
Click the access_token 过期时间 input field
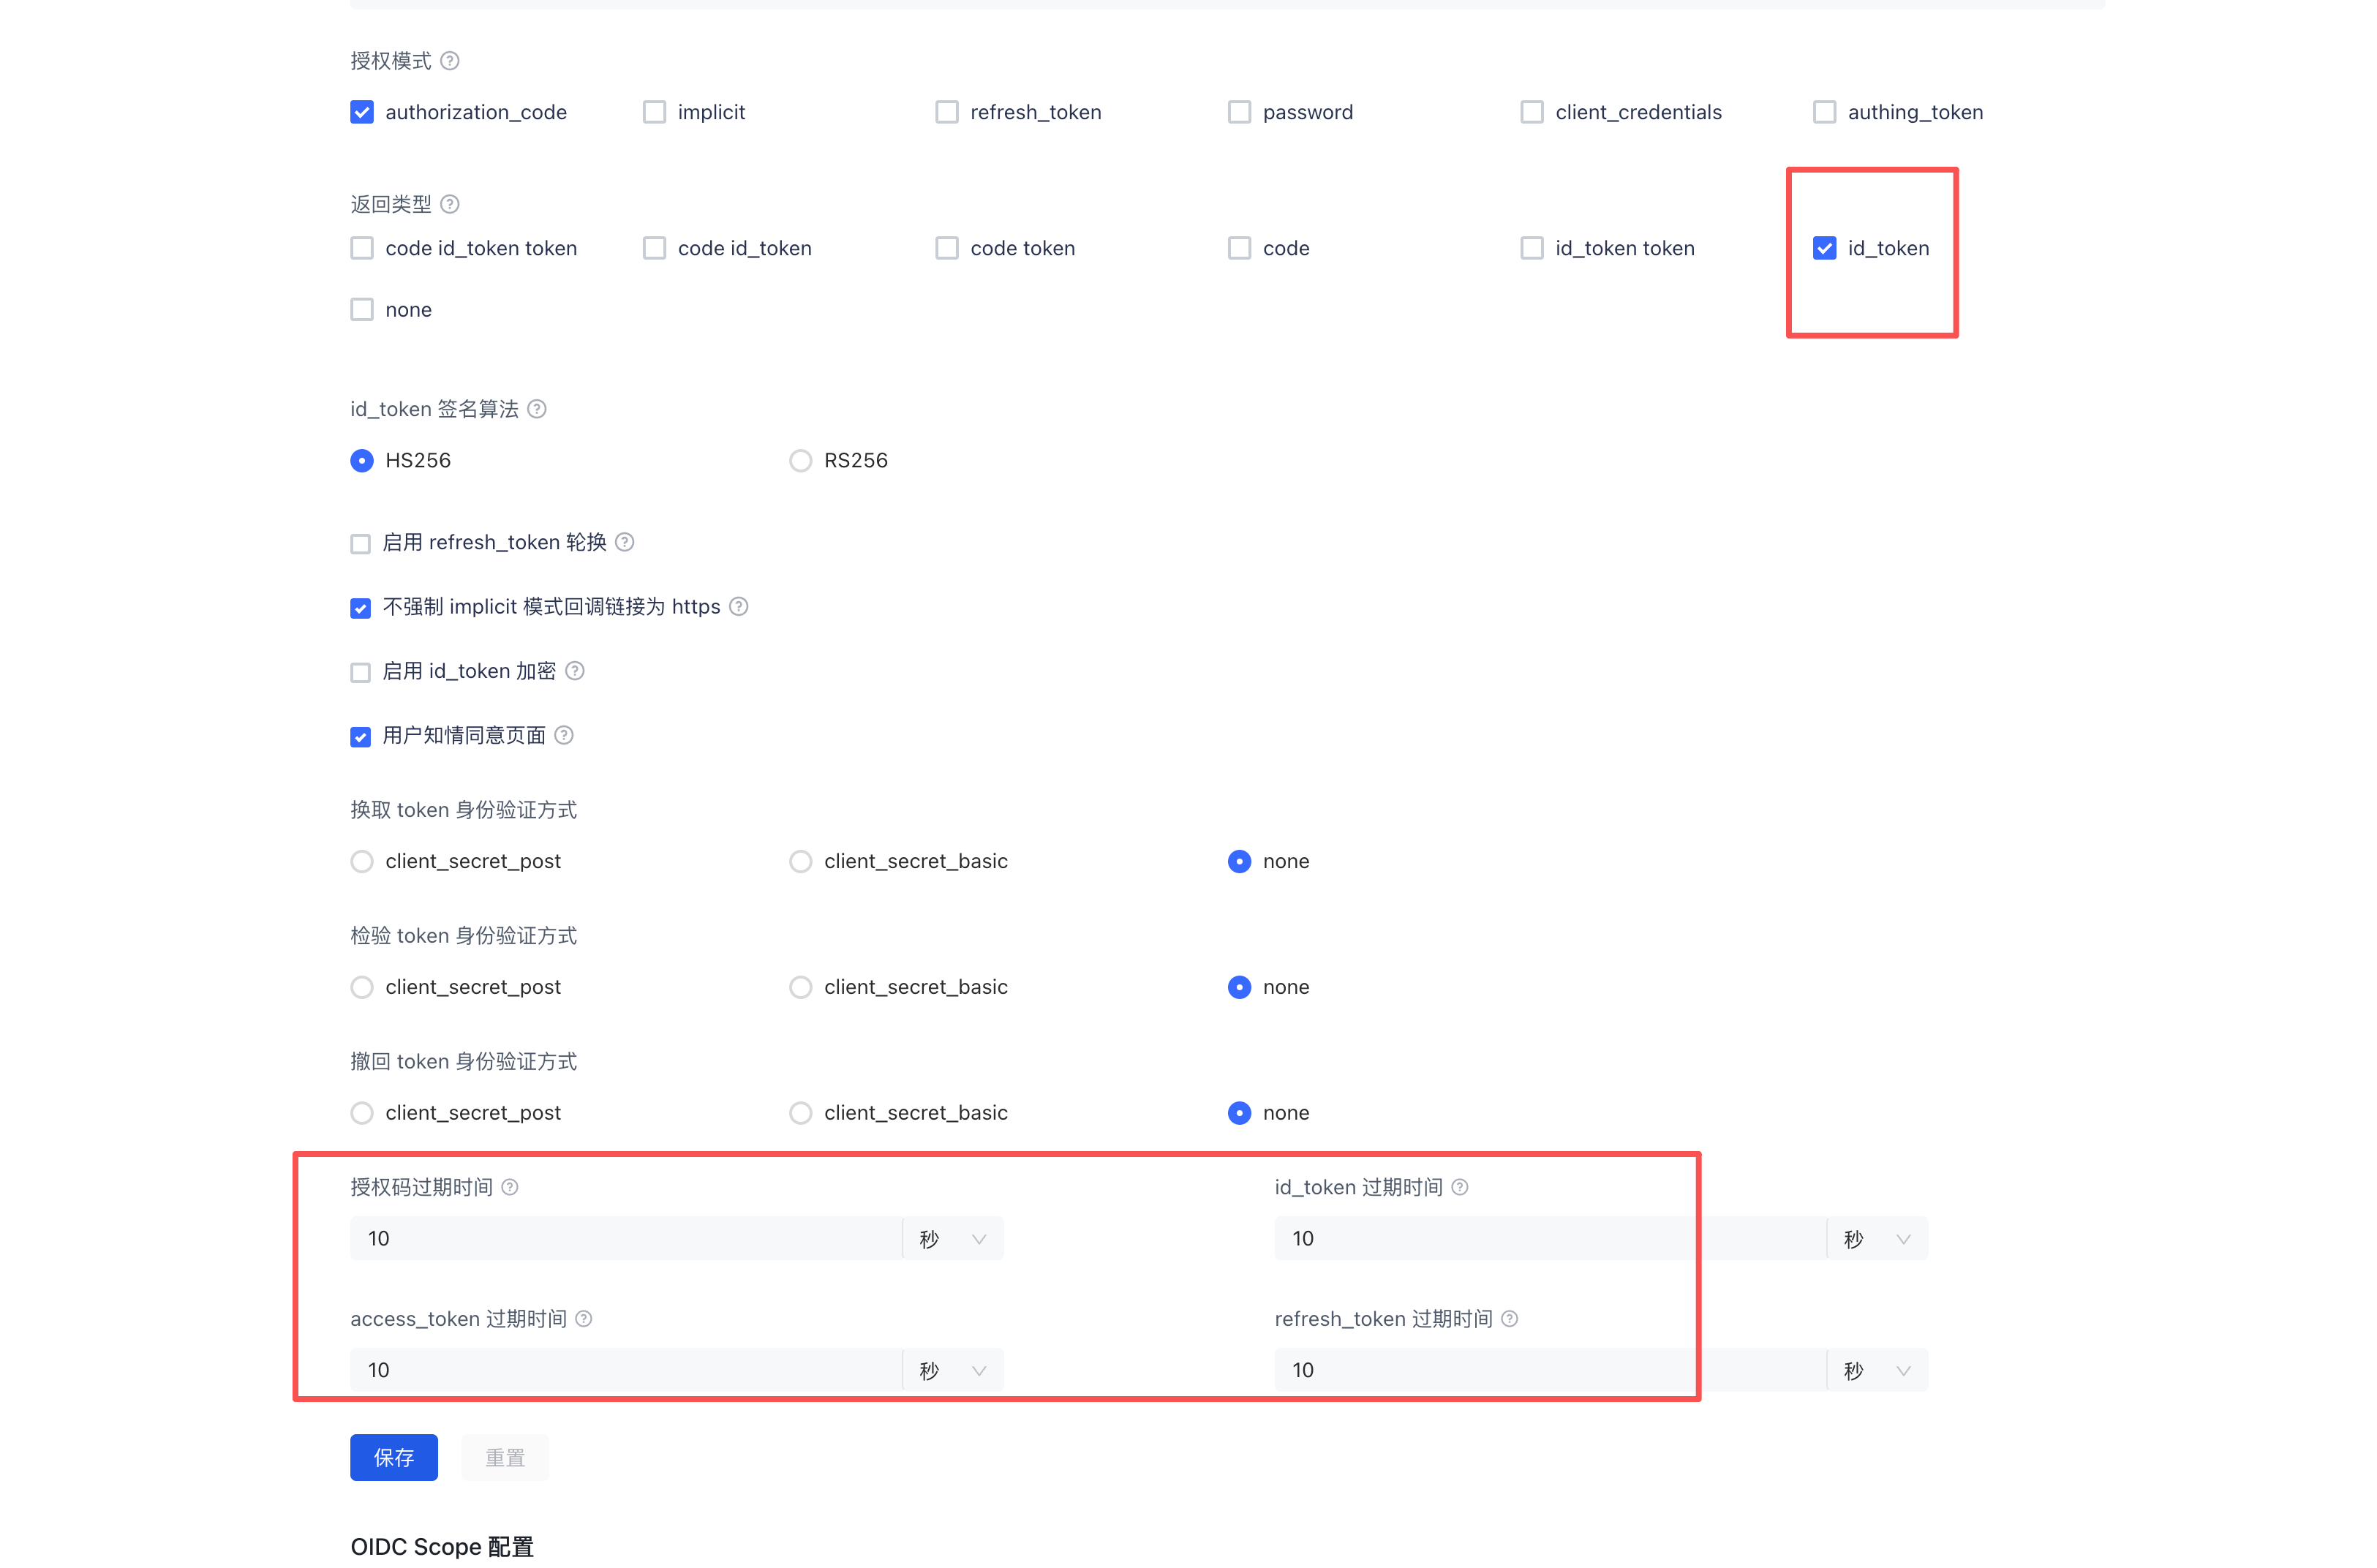tap(625, 1371)
